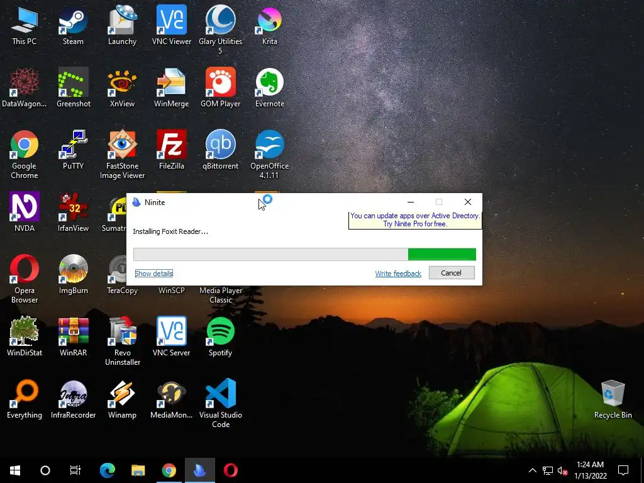
Task: Expand Show details in Ninite
Action: [x=153, y=274]
